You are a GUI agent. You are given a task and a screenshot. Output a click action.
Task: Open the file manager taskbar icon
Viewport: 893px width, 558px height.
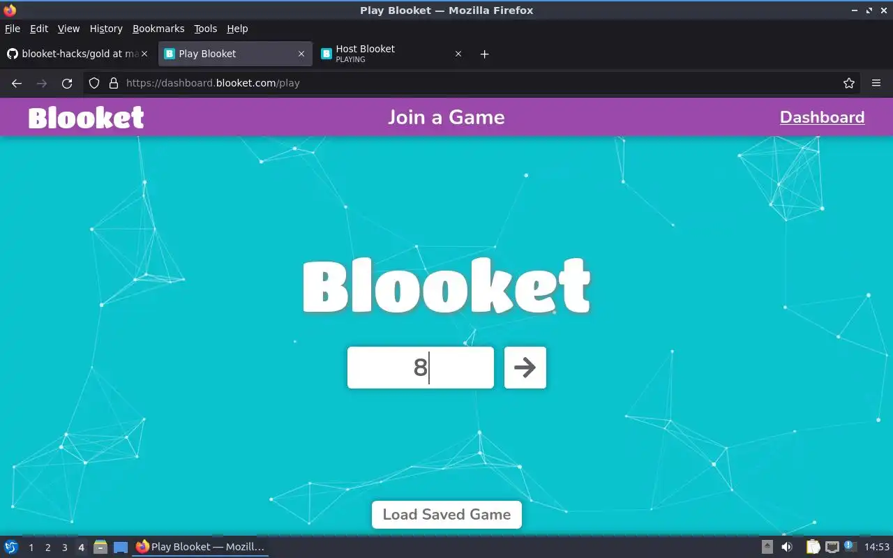[x=100, y=548]
